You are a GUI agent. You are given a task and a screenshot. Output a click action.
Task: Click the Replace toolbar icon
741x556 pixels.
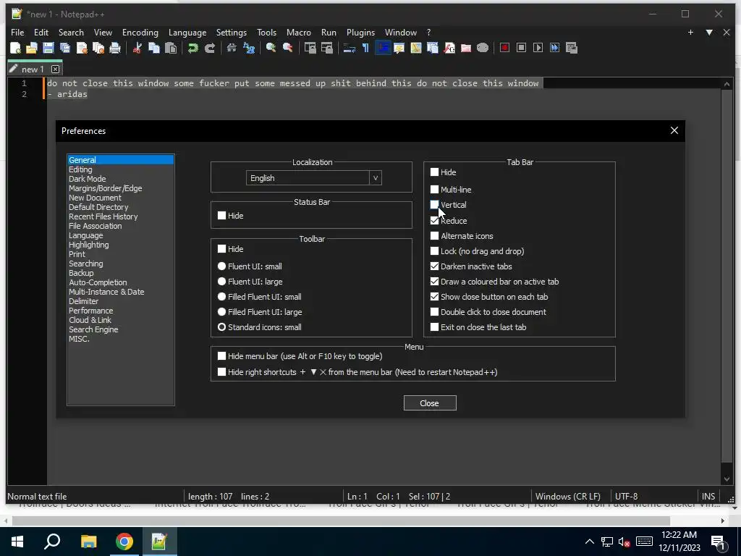249,48
